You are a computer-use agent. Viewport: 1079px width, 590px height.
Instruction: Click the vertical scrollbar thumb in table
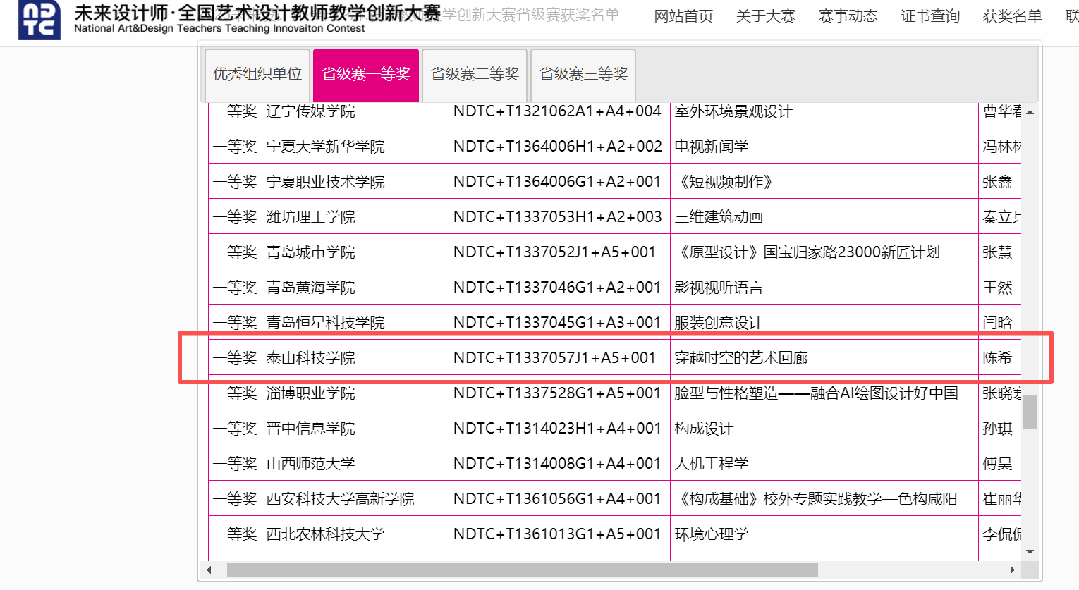(1030, 412)
